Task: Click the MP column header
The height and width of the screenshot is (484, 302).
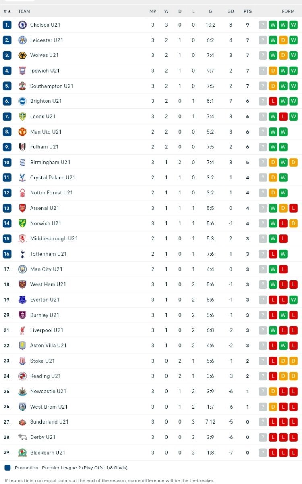Action: tap(153, 11)
